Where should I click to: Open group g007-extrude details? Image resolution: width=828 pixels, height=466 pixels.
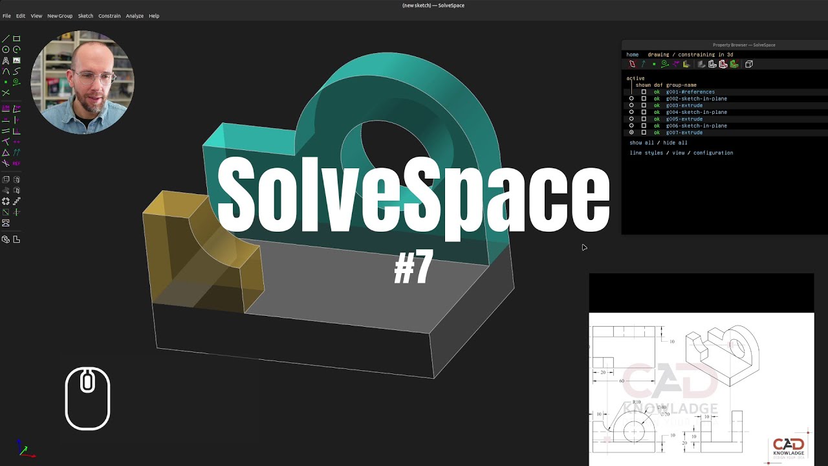point(684,132)
